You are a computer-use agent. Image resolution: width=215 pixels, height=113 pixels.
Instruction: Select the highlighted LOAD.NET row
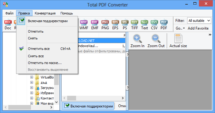point(101,41)
